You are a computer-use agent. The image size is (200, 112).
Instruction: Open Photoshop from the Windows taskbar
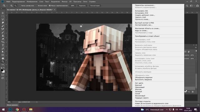click(x=10, y=110)
